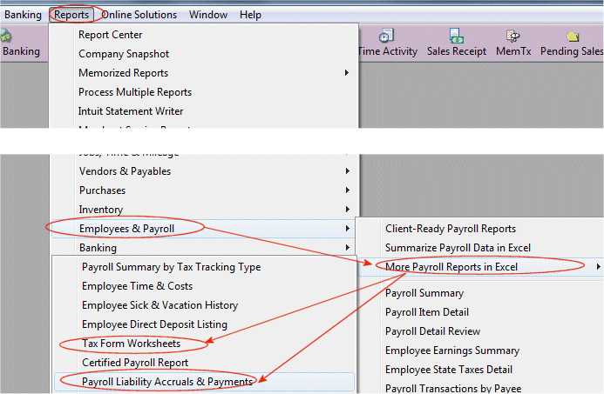
Task: Open the Window menu
Action: (208, 15)
